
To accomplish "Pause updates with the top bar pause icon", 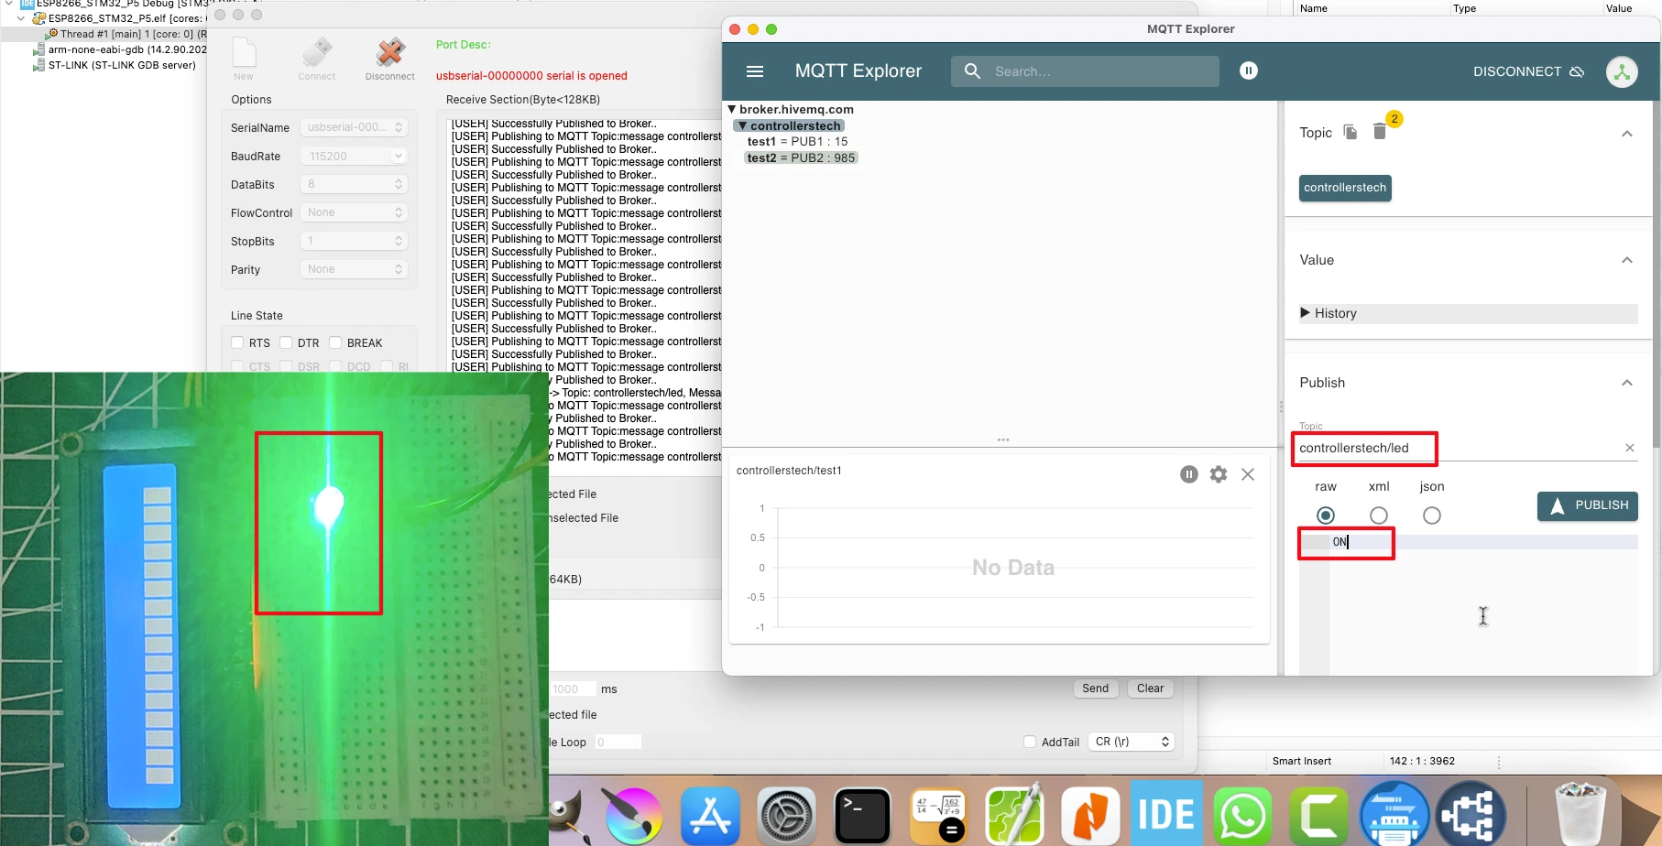I will coord(1248,70).
